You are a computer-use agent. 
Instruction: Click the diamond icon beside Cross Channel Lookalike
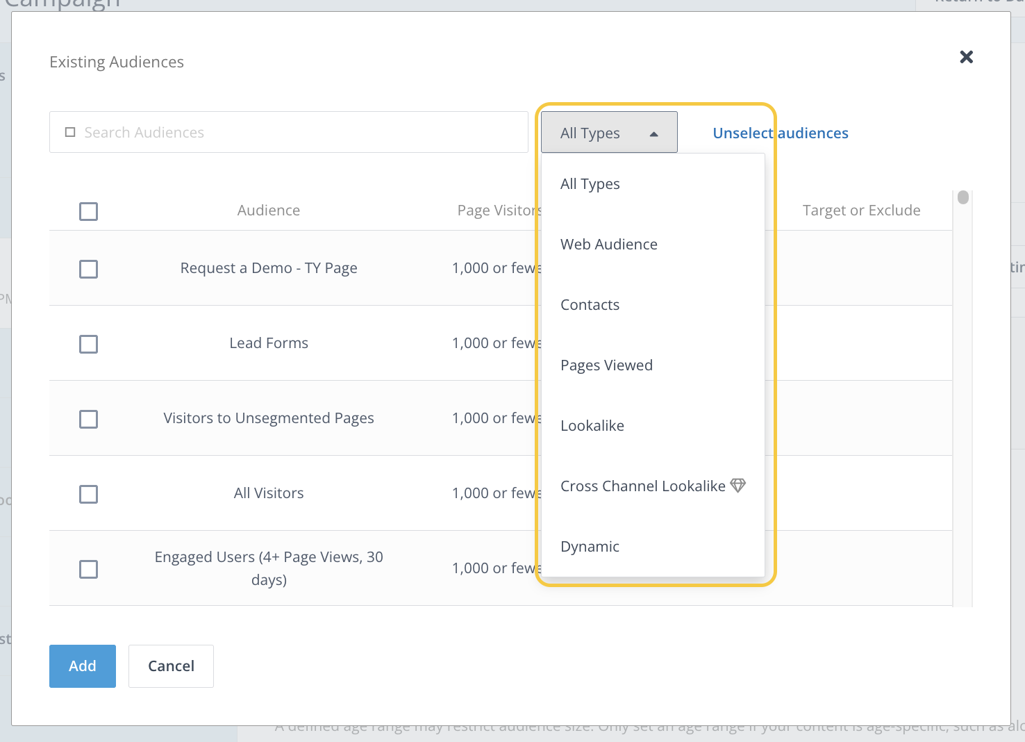[737, 486]
